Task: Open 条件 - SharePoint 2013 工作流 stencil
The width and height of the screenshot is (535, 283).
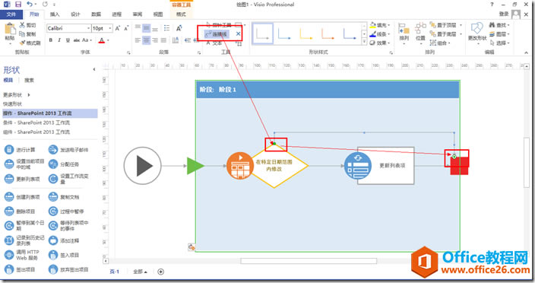Action: 36,122
